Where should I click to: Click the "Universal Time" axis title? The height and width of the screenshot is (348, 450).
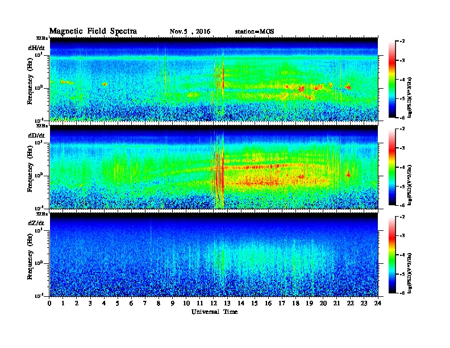click(x=214, y=312)
